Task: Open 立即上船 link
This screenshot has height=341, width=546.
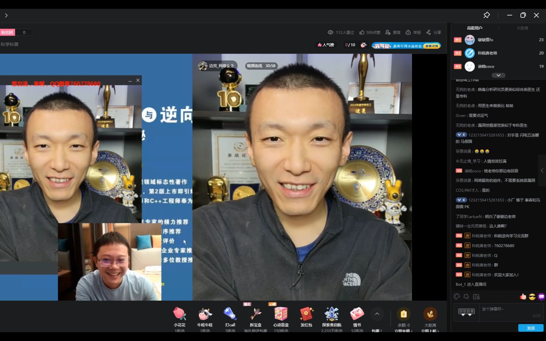Action: [430, 331]
